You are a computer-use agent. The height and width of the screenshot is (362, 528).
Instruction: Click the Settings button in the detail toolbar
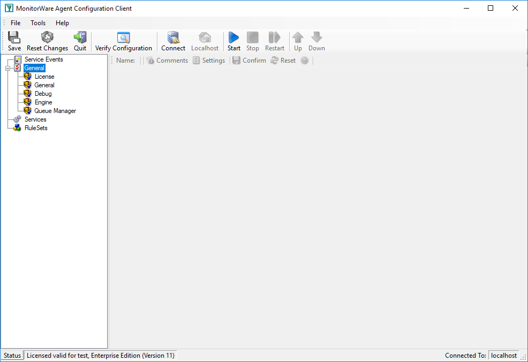click(209, 61)
